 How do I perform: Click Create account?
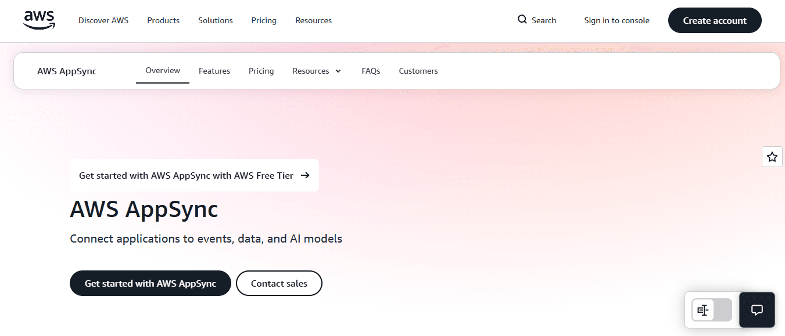pos(715,20)
